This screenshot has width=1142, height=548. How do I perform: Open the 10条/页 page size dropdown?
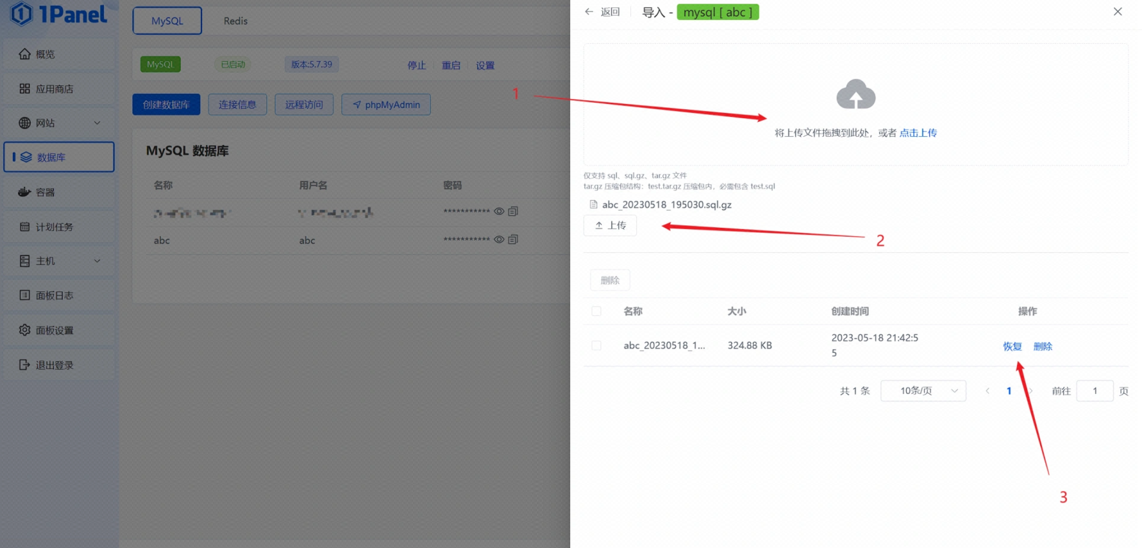pos(923,391)
